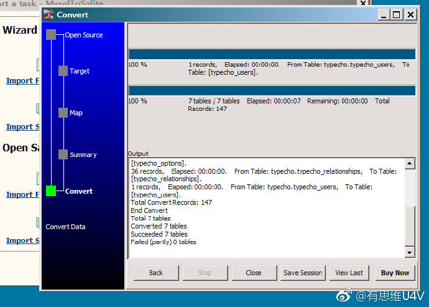Click the Summary step label
The image size is (429, 307).
83,154
